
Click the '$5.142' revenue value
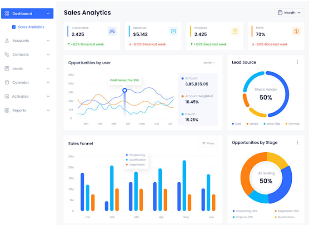[x=140, y=34]
